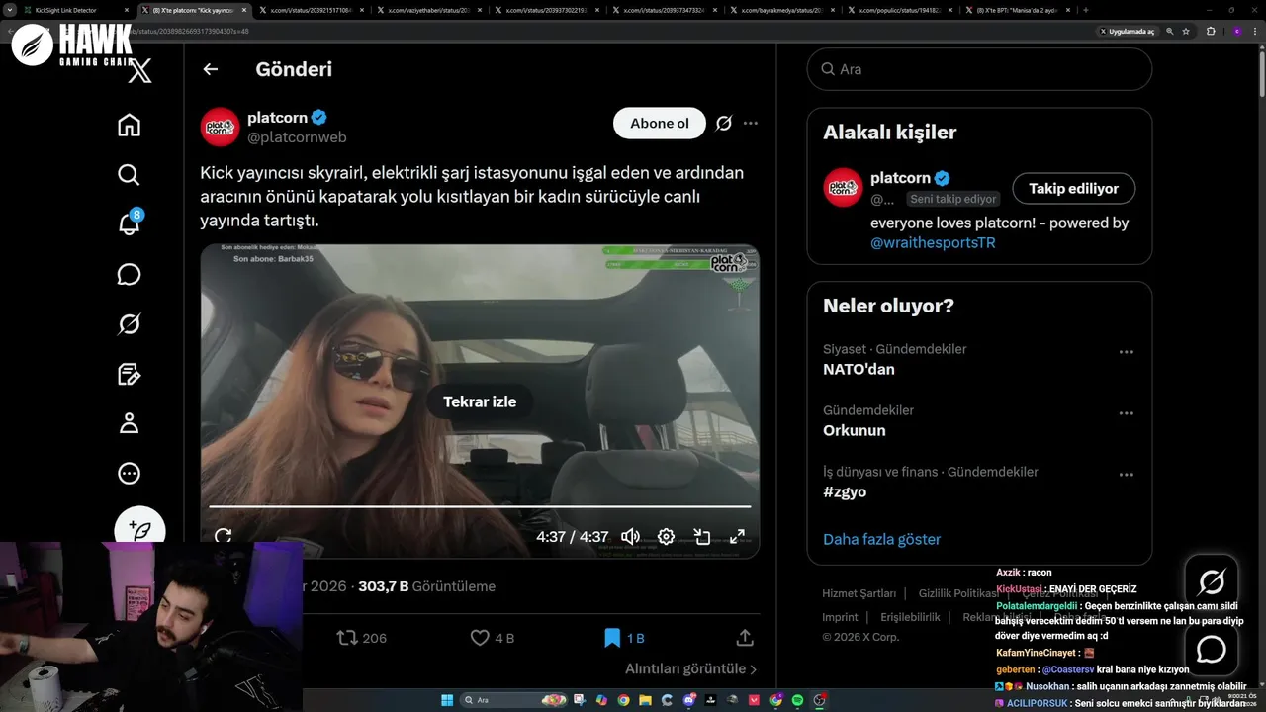The height and width of the screenshot is (712, 1266).
Task: Open more options for the Orkunun trend
Action: (1126, 413)
